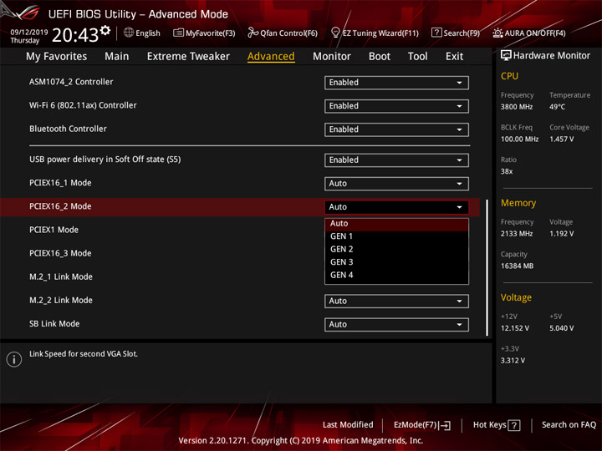The height and width of the screenshot is (451, 602).
Task: Click the settings gear next to the clock
Action: click(105, 30)
